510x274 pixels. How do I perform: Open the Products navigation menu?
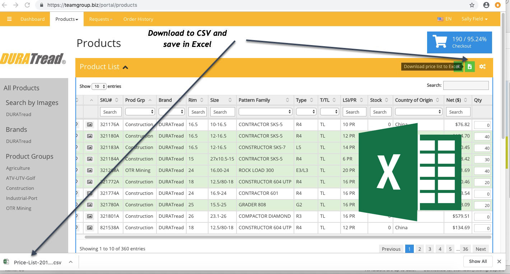[x=66, y=19]
